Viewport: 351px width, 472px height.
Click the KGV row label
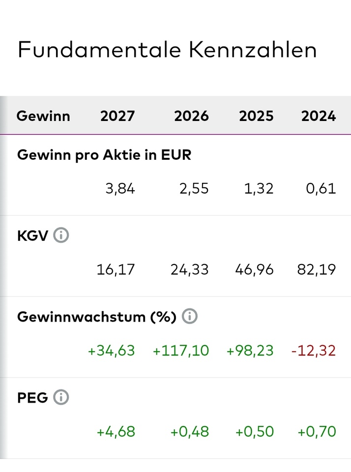[32, 236]
